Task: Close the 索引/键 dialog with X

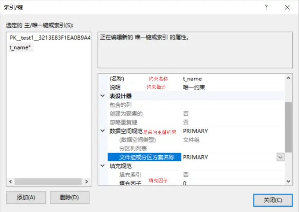Action: tap(287, 7)
